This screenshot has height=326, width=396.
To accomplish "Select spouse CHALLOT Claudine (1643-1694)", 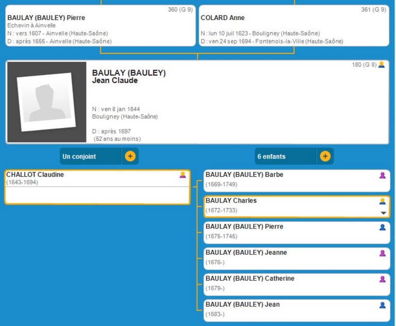I will [x=35, y=175].
